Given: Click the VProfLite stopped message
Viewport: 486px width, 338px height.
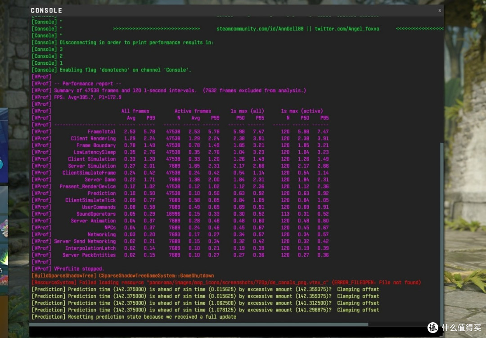Looking at the screenshot, I should [x=79, y=269].
